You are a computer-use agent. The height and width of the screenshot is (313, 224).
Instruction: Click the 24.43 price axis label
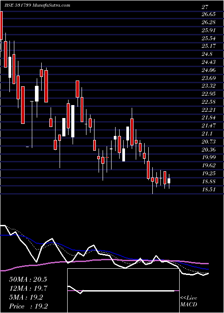(209, 62)
